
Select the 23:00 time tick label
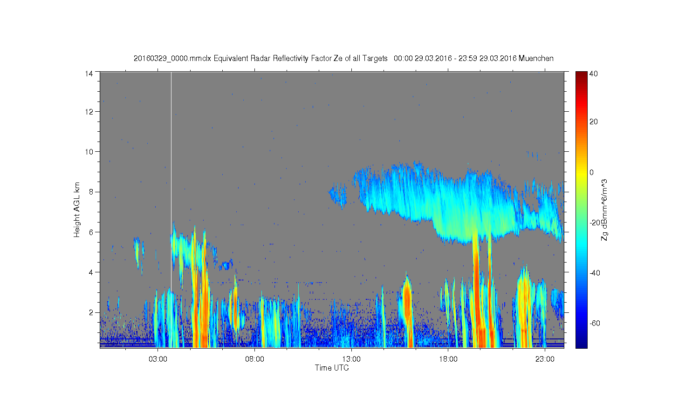tap(545, 359)
